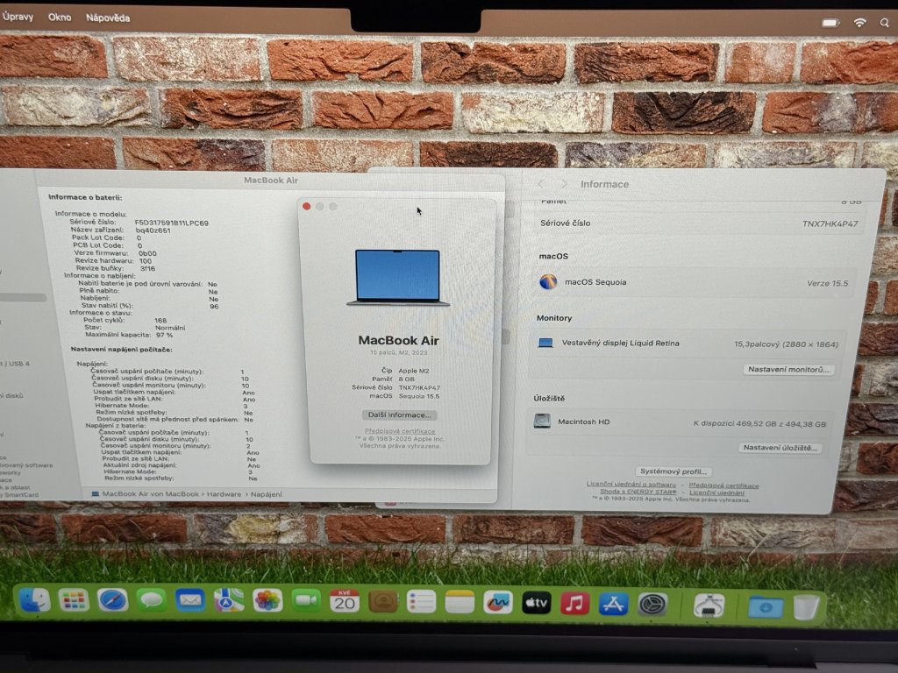The image size is (898, 673).
Task: Open Spotlight search in menu bar
Action: click(x=885, y=23)
